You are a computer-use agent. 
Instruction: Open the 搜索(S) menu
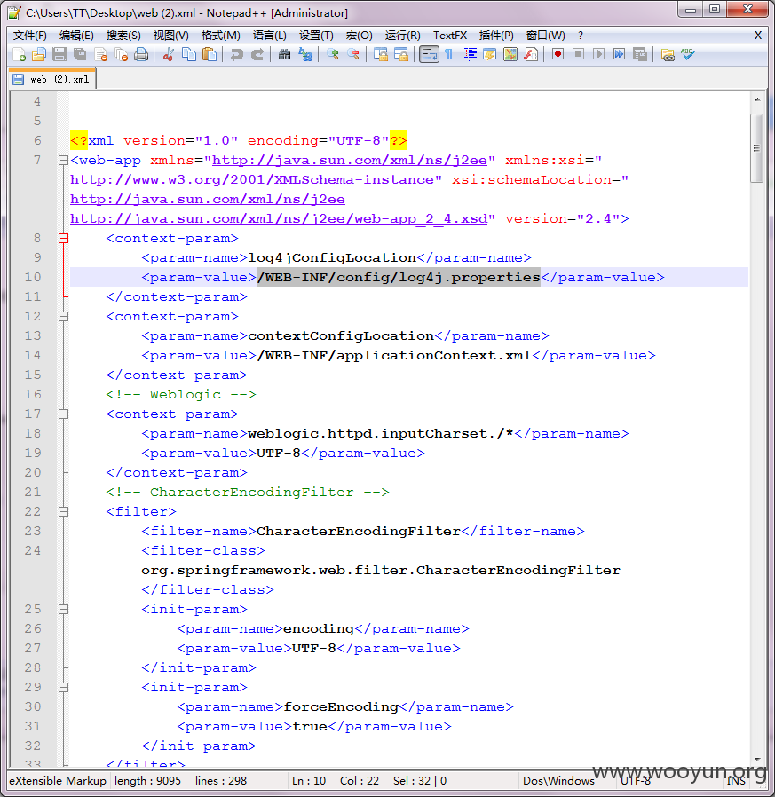[x=123, y=36]
